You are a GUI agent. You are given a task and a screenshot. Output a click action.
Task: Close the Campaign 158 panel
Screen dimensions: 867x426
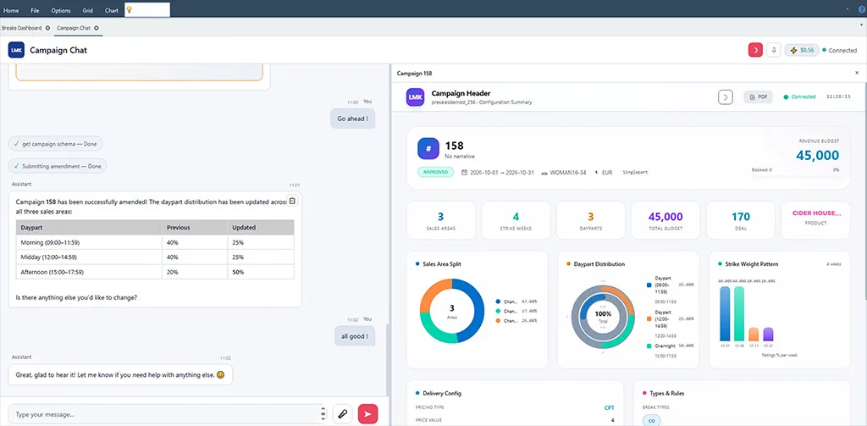pos(857,73)
